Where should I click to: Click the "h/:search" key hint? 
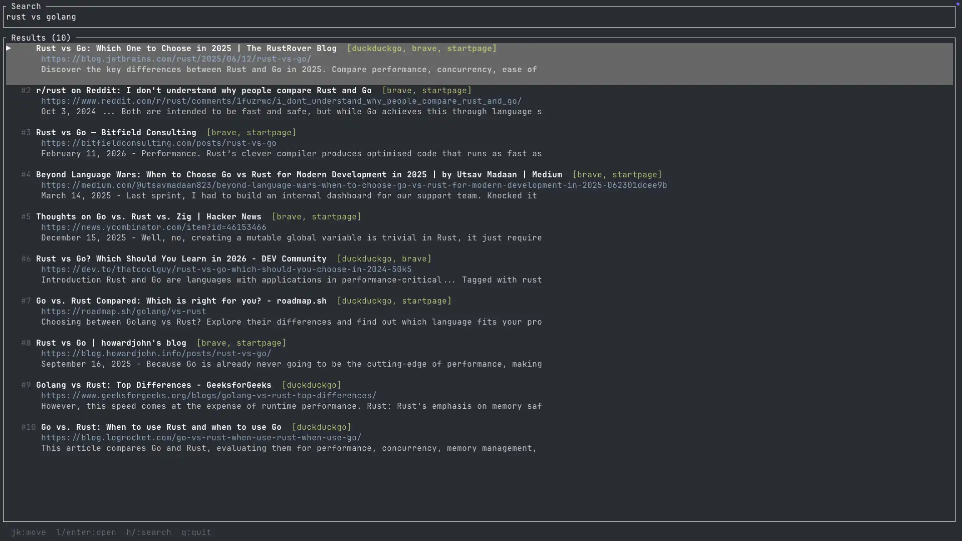pos(149,532)
